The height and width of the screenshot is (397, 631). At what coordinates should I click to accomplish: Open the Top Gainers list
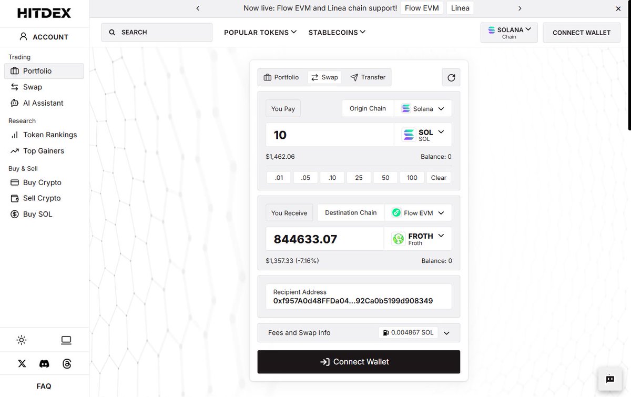tap(44, 151)
